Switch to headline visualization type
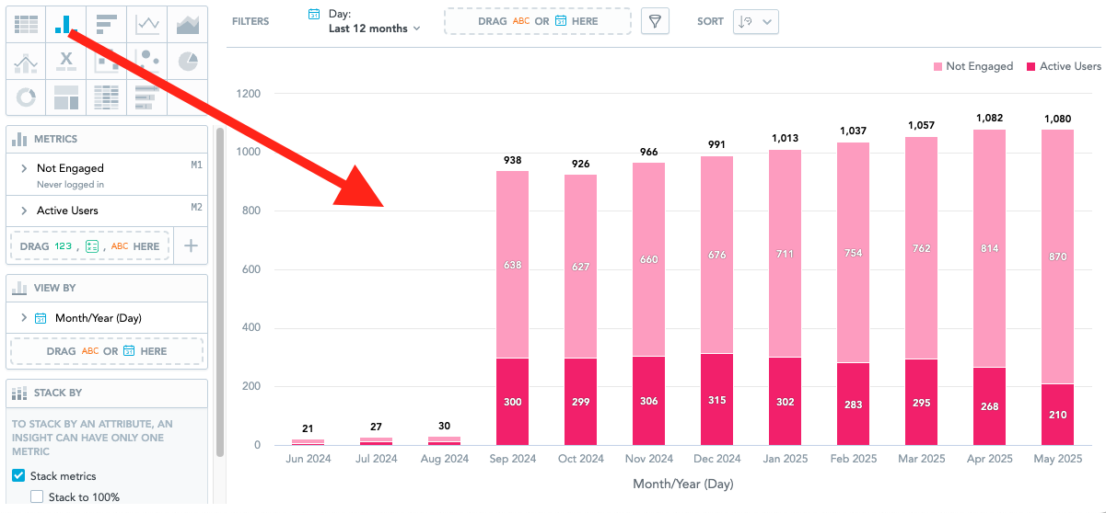Screen dimensions: 1106x513 coord(66,62)
